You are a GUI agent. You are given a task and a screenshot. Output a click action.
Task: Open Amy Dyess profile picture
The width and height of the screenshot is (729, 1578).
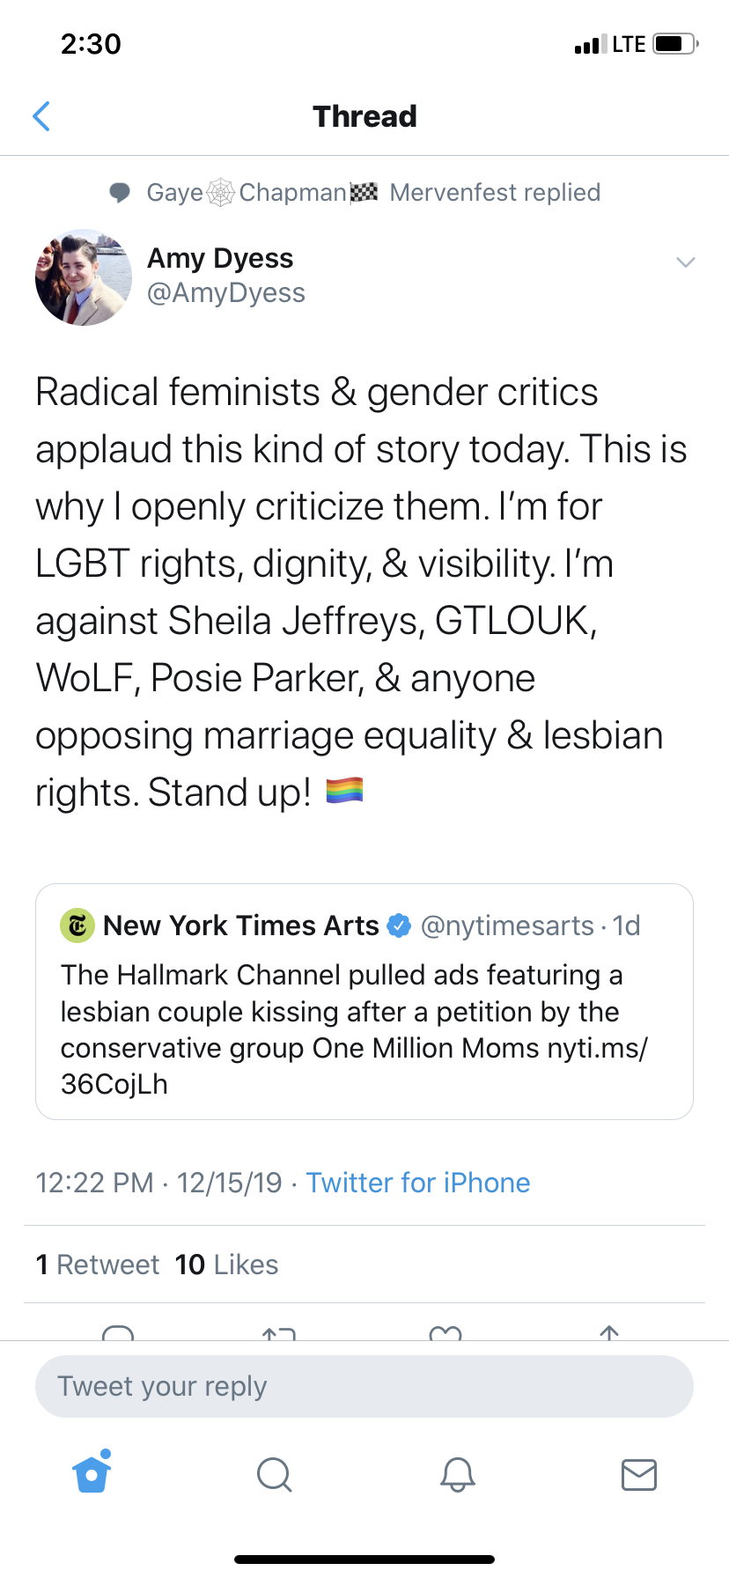coord(84,277)
